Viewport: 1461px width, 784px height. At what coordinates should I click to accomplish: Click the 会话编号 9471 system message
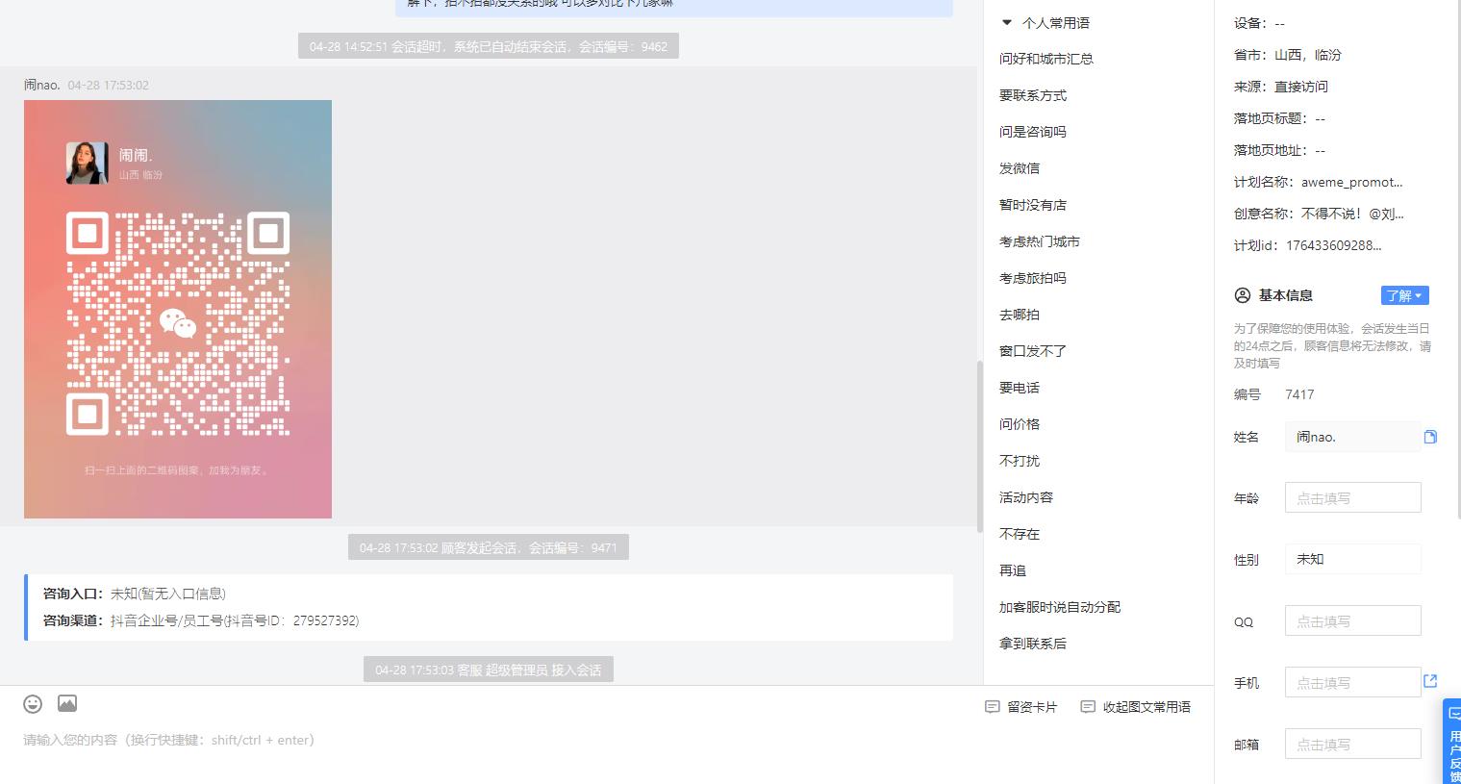(x=489, y=547)
